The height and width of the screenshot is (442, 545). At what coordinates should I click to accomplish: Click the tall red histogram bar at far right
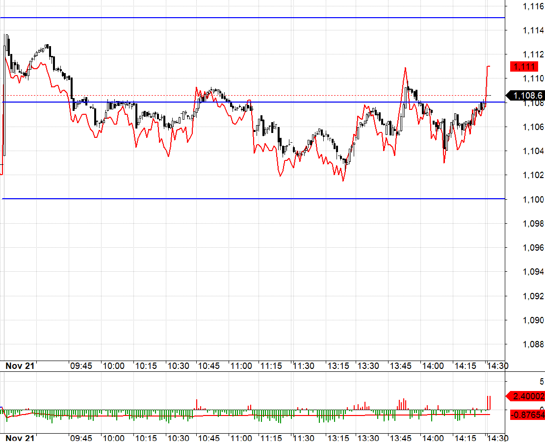489,402
